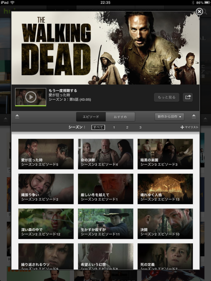Tap the Bluetooth status icon
Image resolution: width=211 pixels, height=281 pixels.
click(x=193, y=2)
